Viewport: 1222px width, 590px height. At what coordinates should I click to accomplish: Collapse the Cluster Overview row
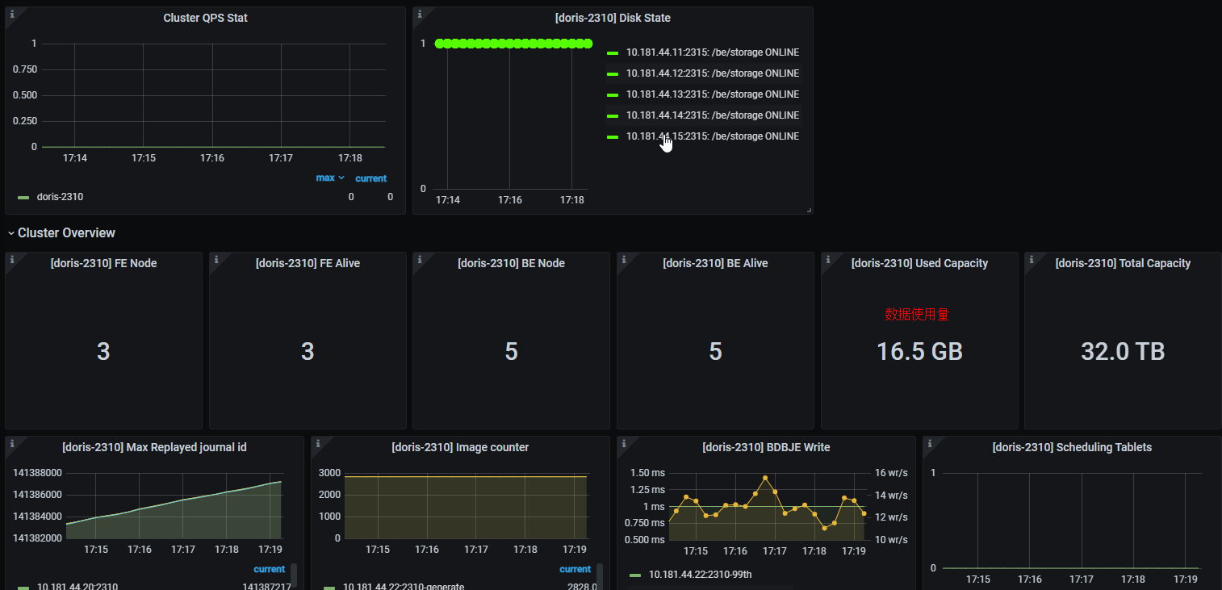tap(61, 233)
